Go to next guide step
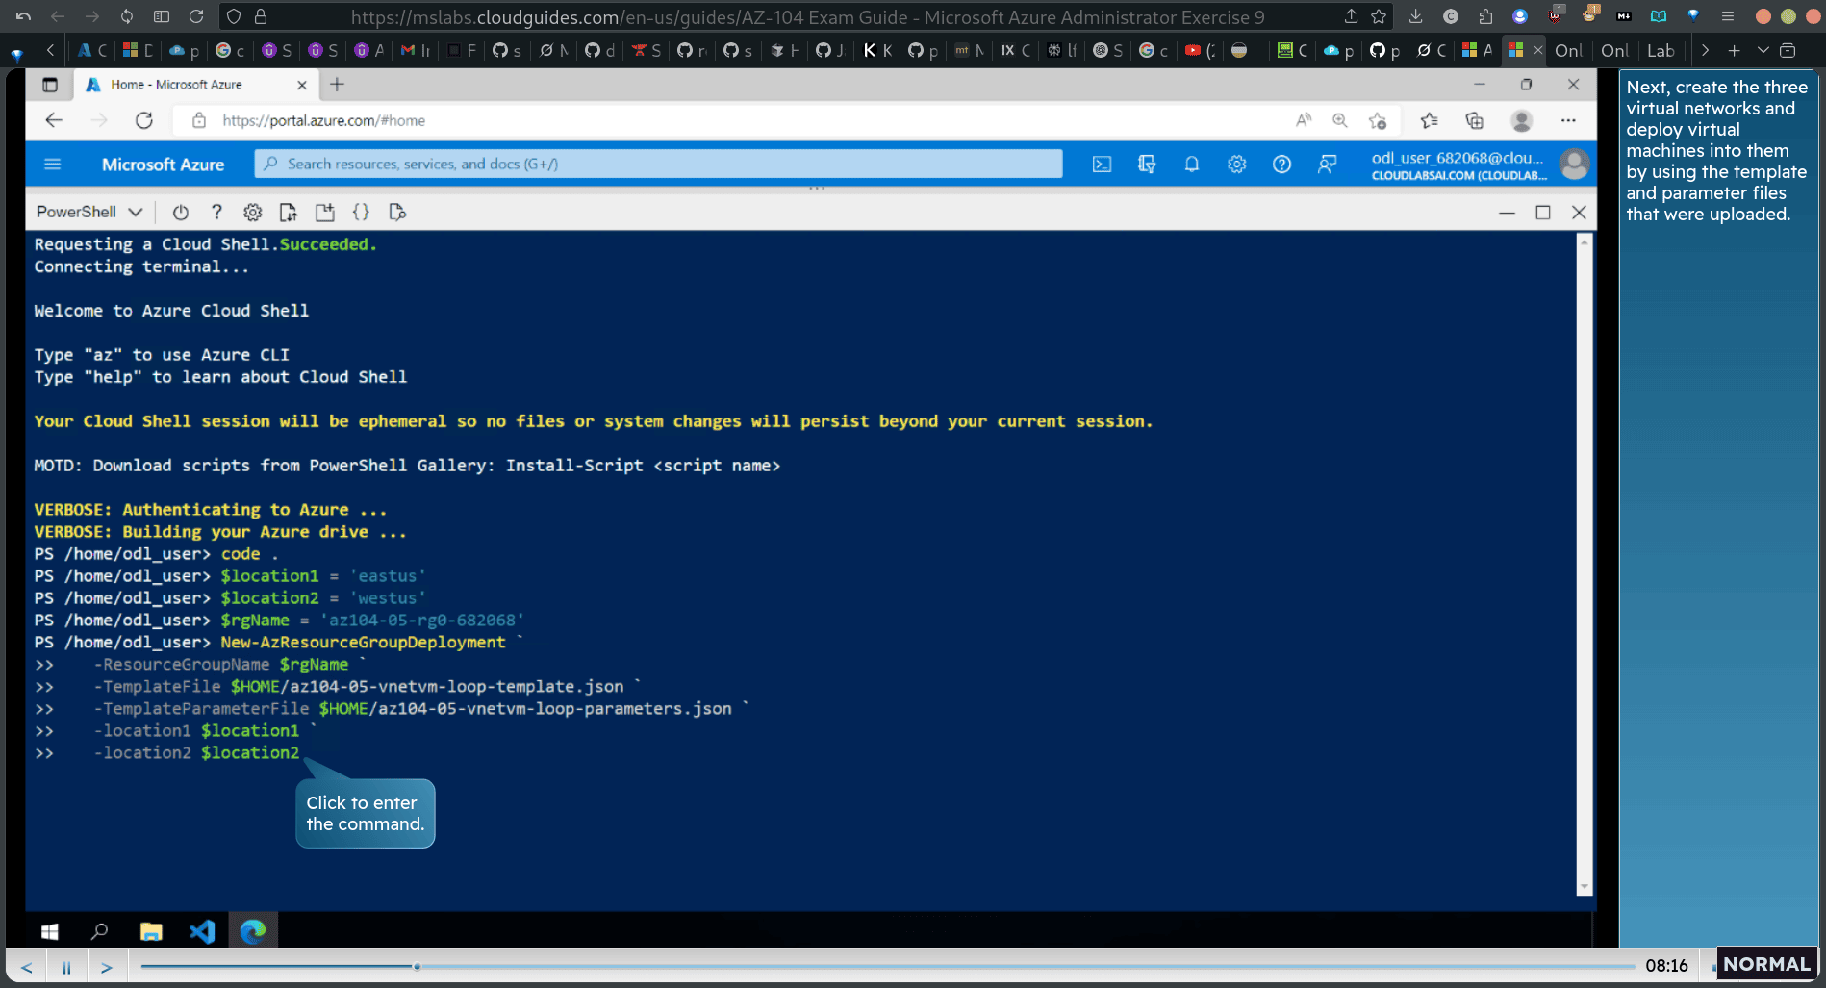This screenshot has height=988, width=1826. (x=107, y=967)
